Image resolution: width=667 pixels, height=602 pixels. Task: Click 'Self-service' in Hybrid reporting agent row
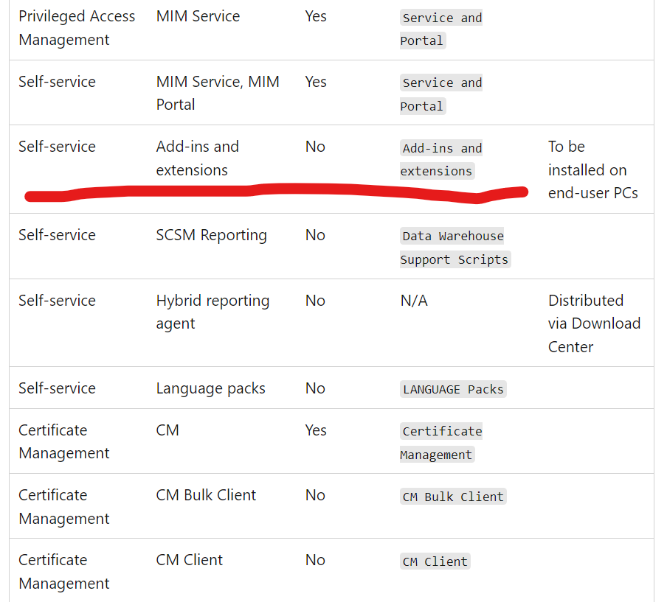(57, 301)
